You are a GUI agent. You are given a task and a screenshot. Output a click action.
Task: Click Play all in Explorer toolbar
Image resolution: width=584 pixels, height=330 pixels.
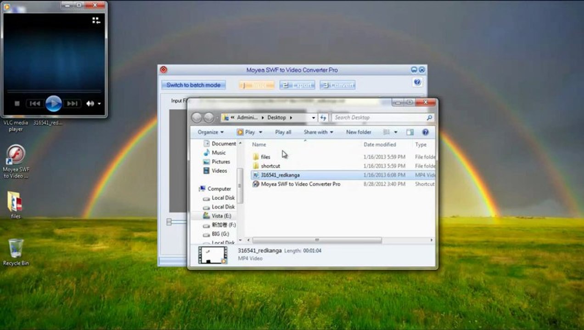(283, 132)
